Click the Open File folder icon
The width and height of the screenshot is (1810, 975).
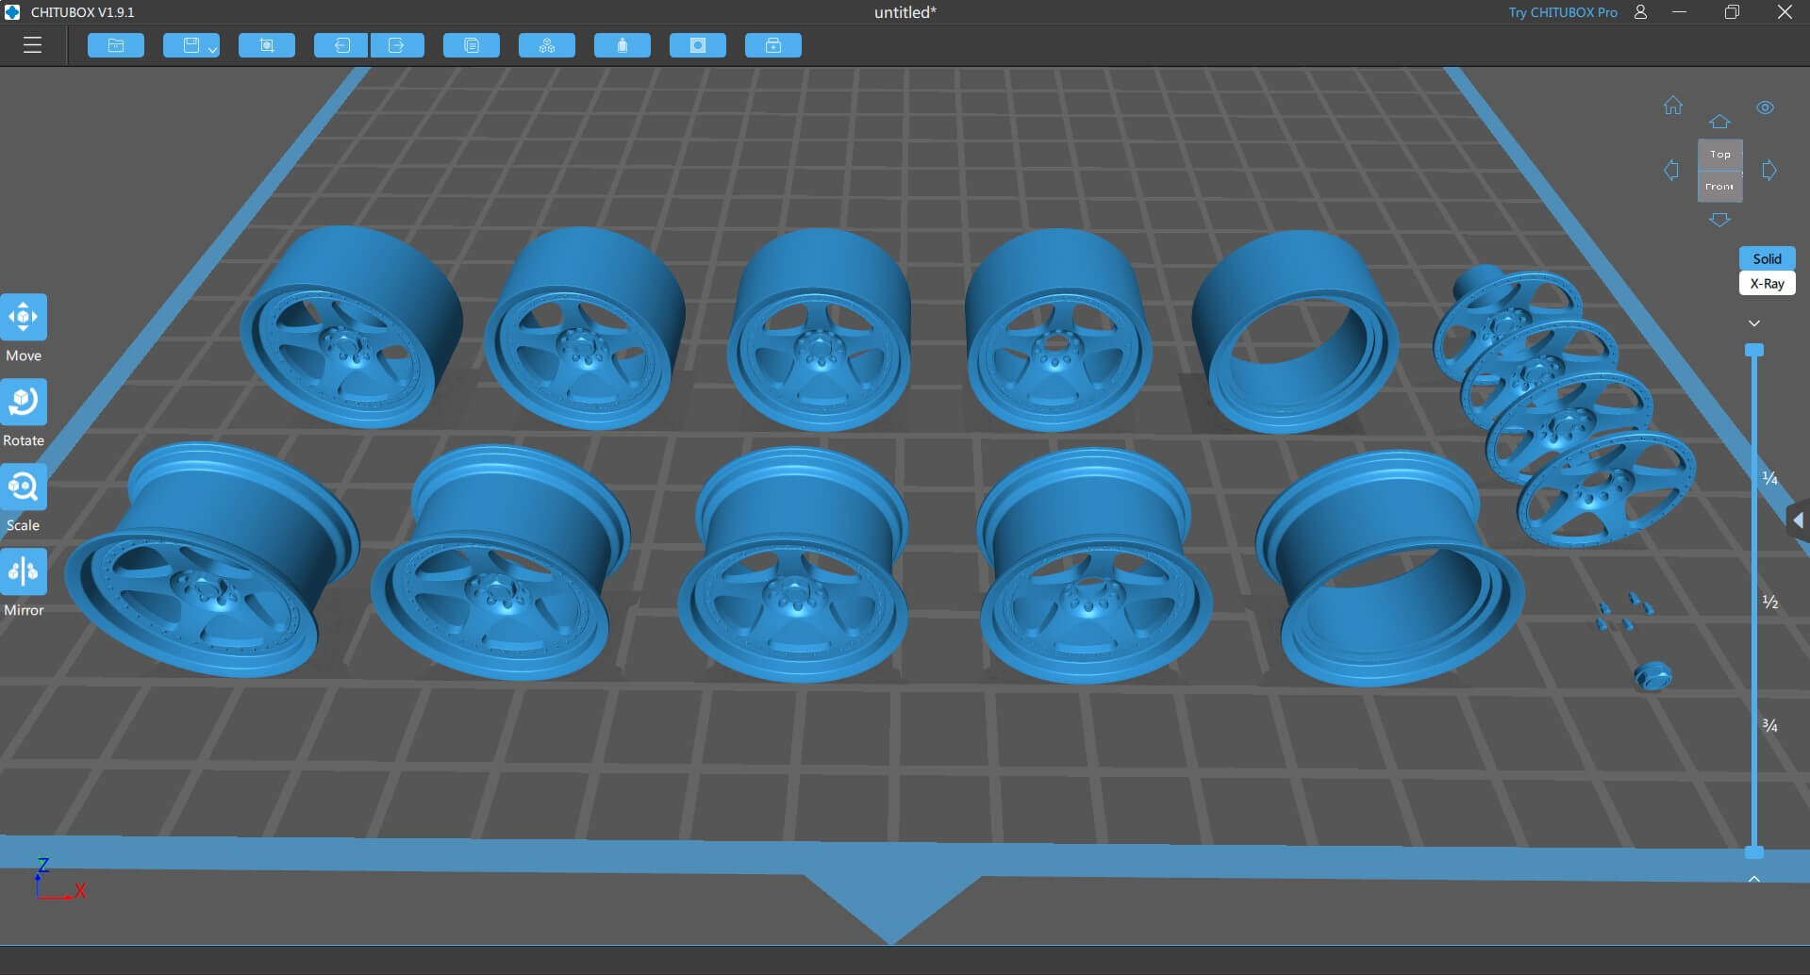click(116, 45)
